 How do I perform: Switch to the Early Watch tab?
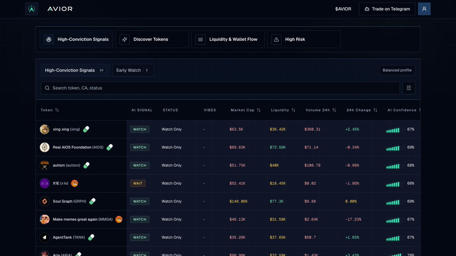point(133,70)
